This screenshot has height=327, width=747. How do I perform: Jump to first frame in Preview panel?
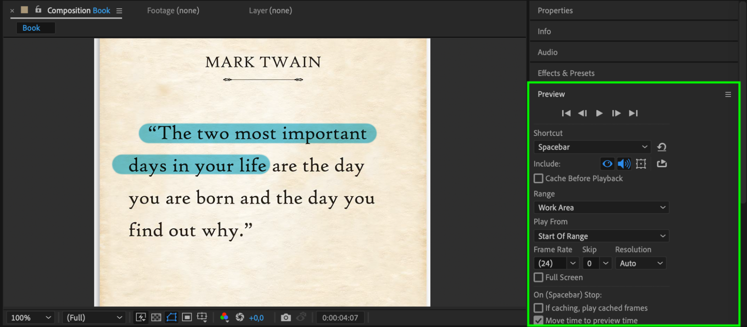coord(566,113)
